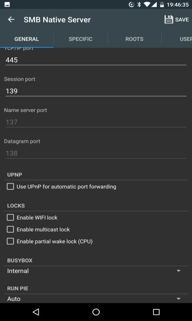Check Enable partial wake lock (CPU)
This screenshot has width=192, height=321.
click(x=10, y=242)
